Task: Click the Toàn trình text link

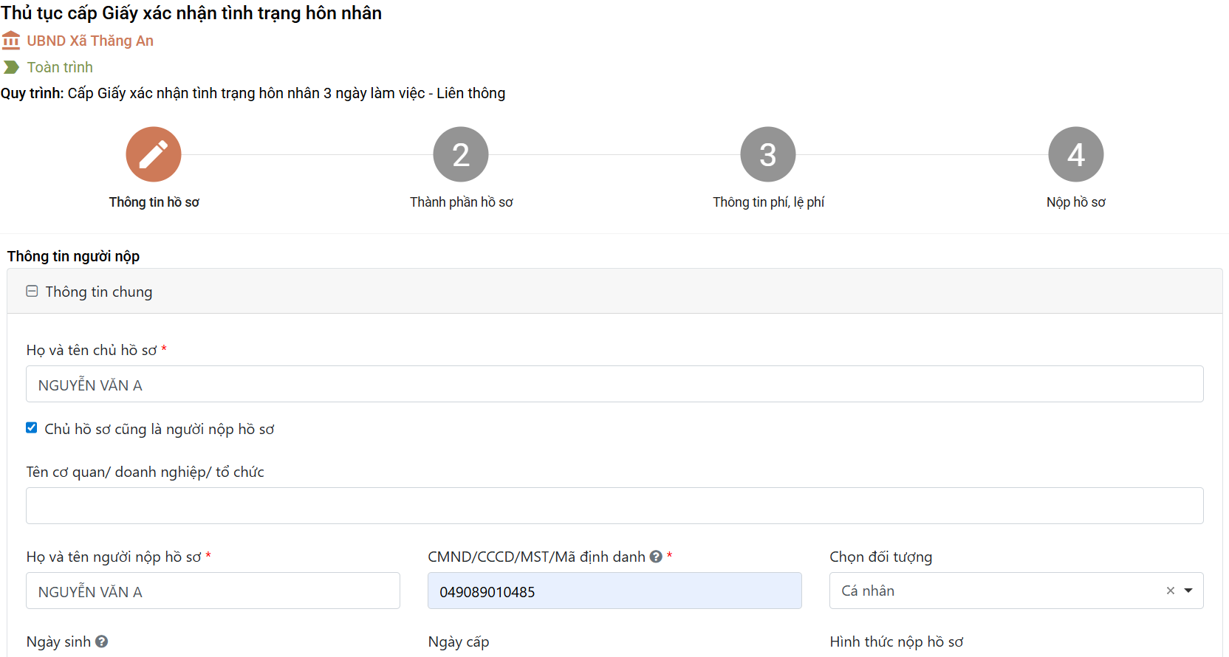Action: pos(60,67)
